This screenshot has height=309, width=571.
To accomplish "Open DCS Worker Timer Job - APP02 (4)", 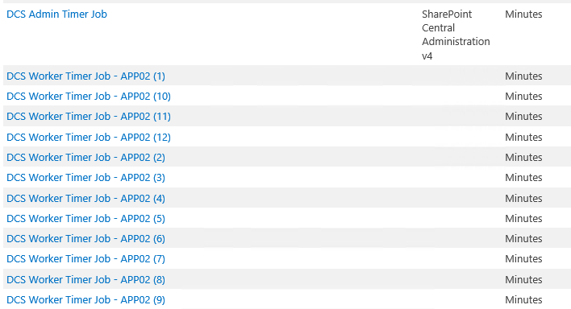I will [x=86, y=198].
